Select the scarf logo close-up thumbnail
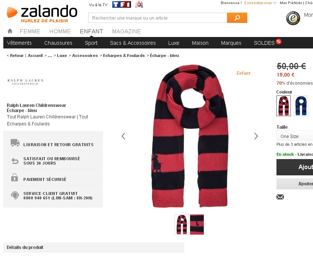Viewport: 313px width, 256px height. pyautogui.click(x=197, y=225)
